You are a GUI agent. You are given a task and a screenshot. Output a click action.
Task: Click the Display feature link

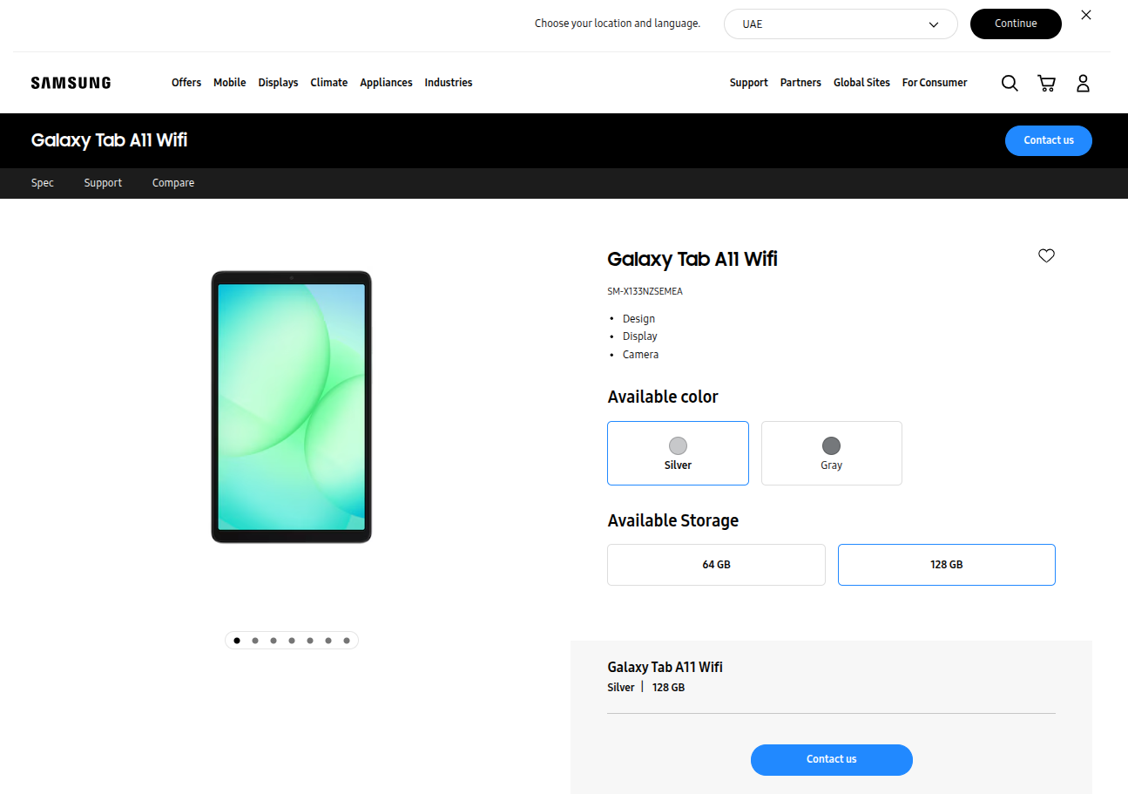[x=640, y=336]
